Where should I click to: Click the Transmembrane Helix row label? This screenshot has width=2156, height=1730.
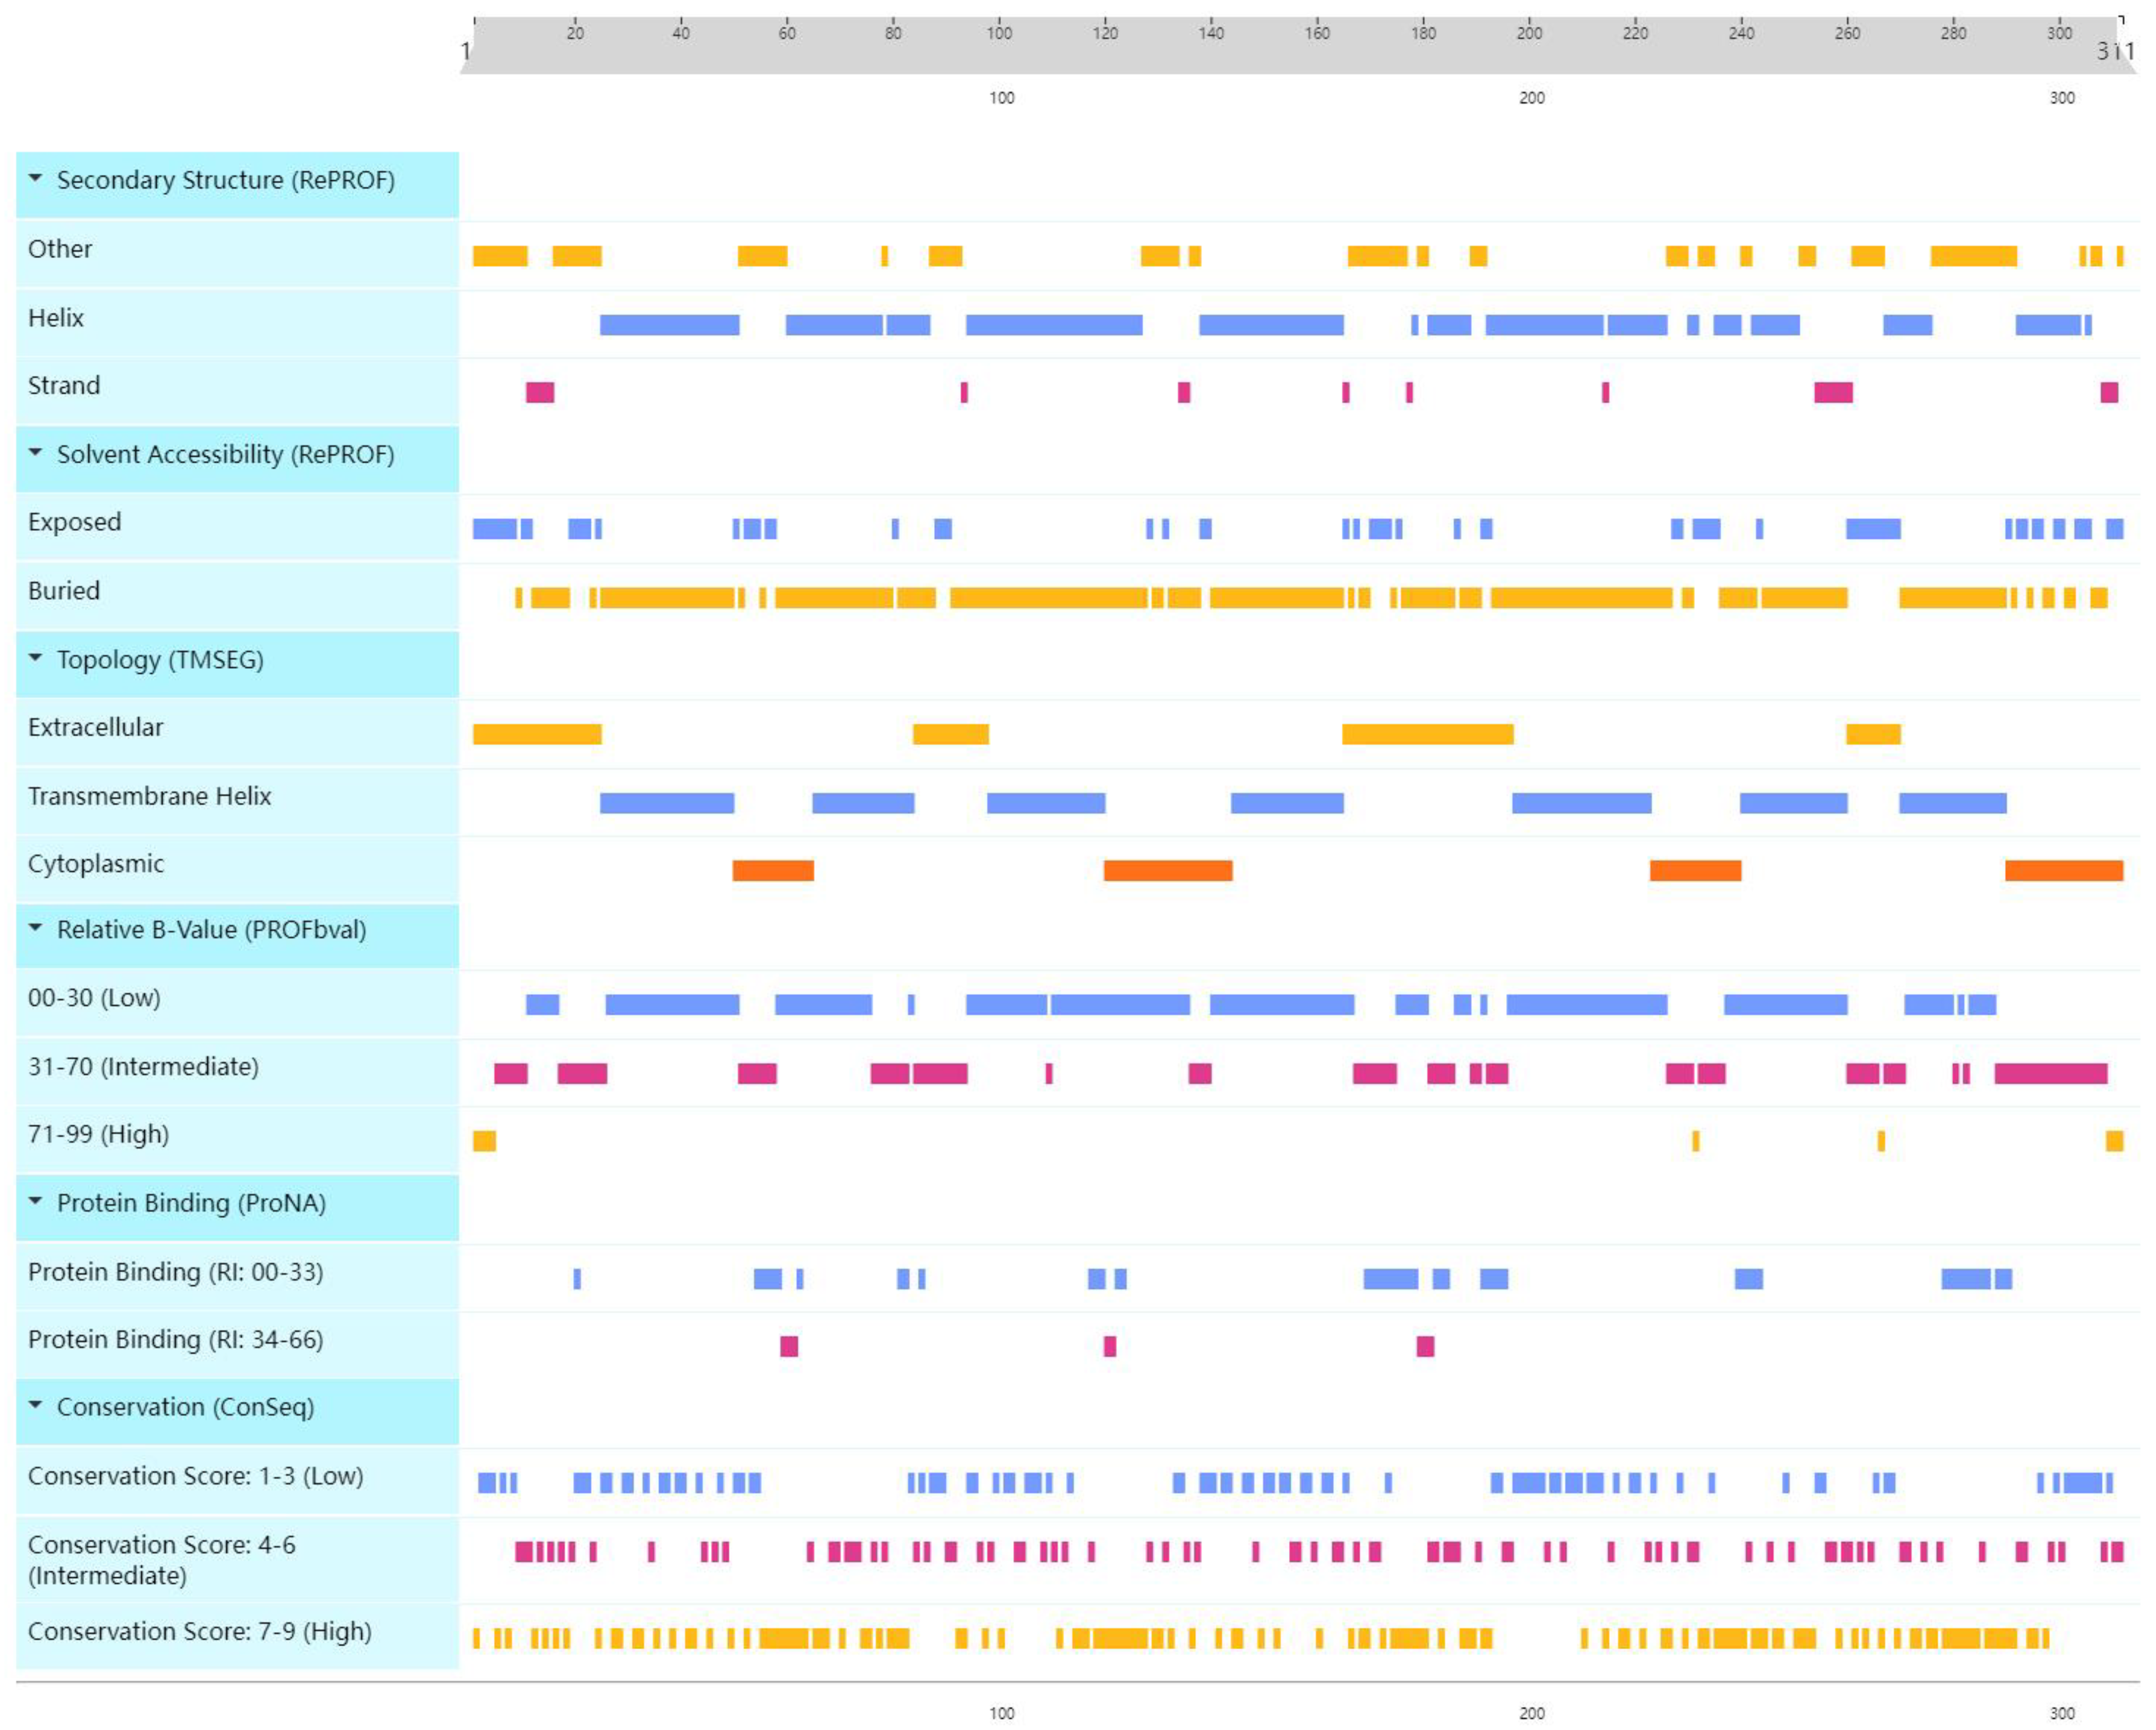[x=149, y=796]
